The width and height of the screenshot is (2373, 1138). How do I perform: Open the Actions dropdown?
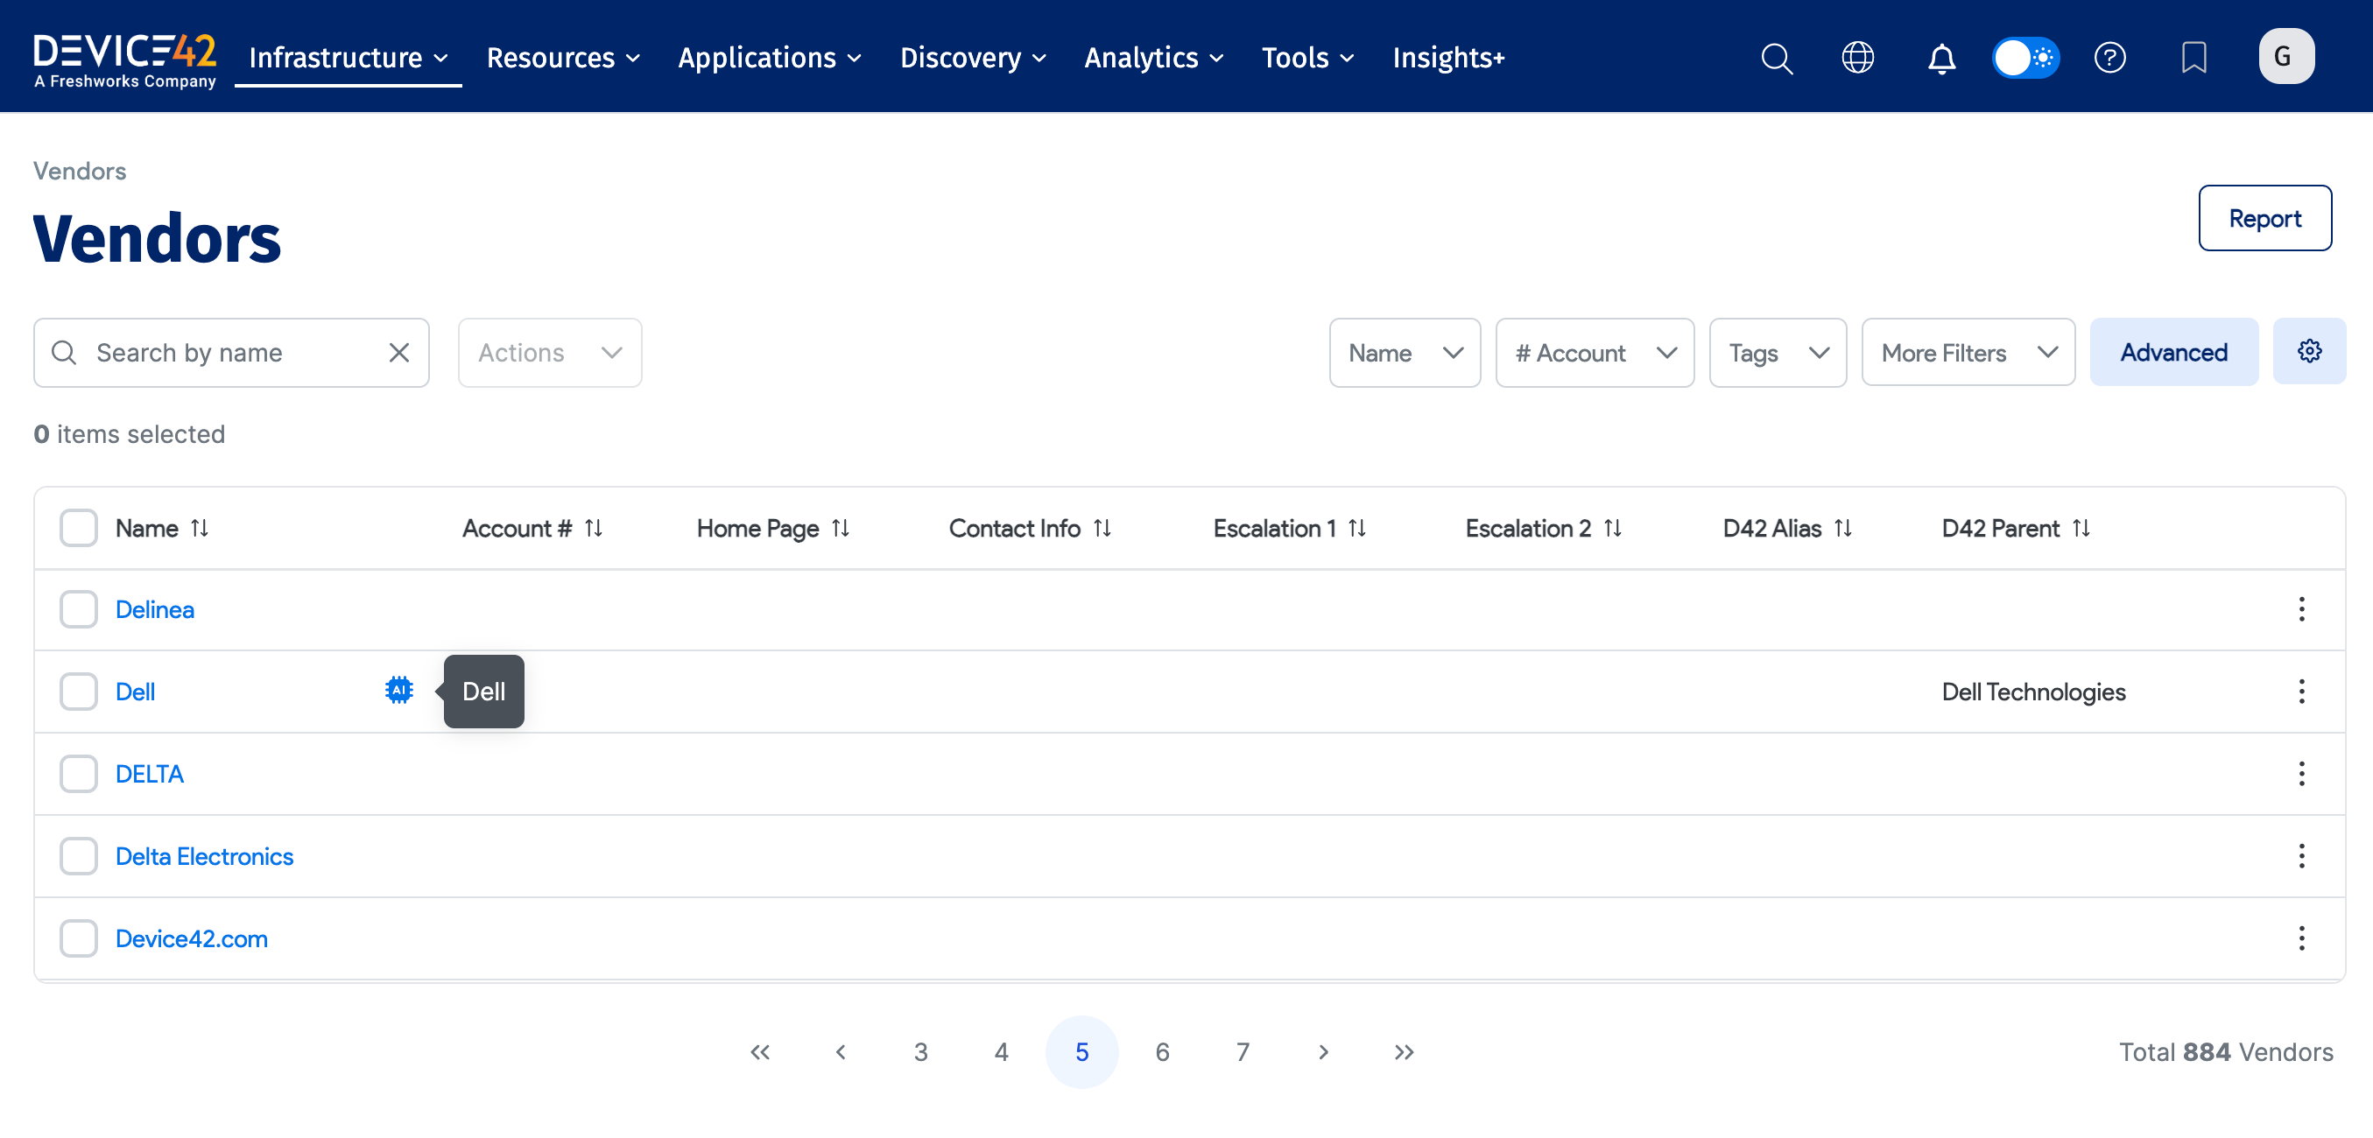pyautogui.click(x=549, y=352)
